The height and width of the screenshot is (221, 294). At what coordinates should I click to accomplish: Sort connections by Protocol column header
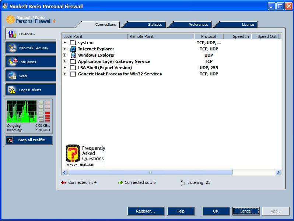pyautogui.click(x=208, y=36)
